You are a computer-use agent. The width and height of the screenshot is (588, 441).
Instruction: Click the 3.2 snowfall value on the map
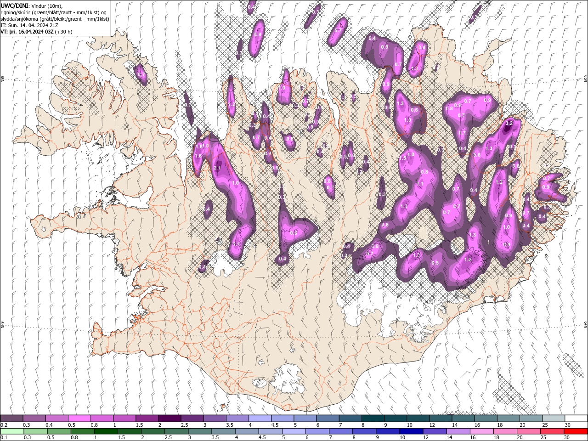point(509,124)
